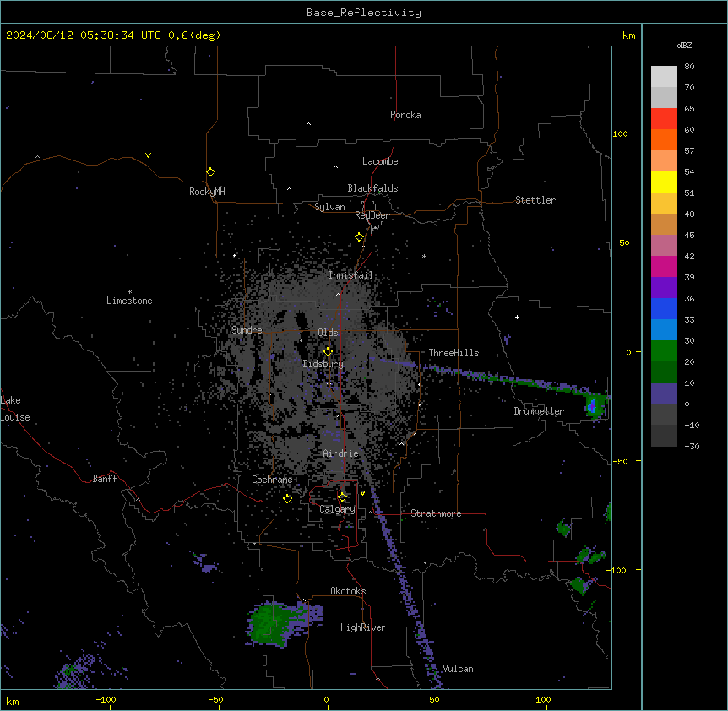Click the Sundre city label

247,330
